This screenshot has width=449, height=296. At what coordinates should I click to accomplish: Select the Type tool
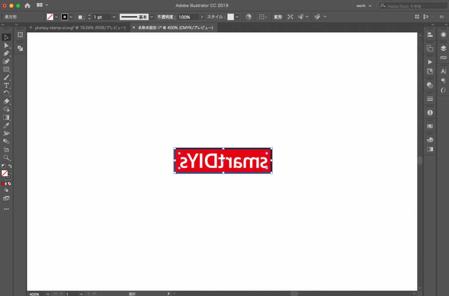point(6,86)
